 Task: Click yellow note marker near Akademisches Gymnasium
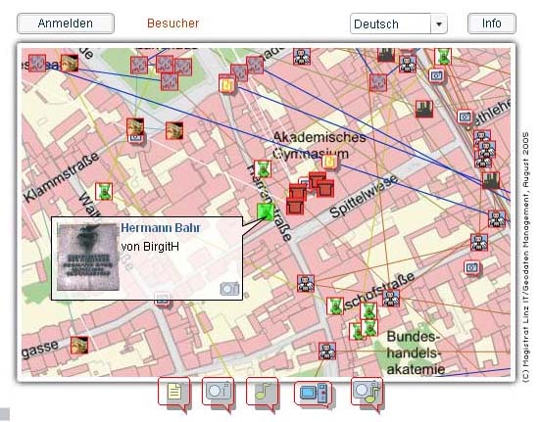click(x=330, y=162)
